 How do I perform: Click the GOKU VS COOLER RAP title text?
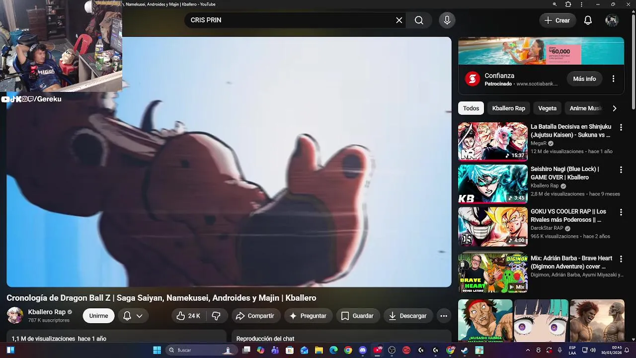point(568,215)
